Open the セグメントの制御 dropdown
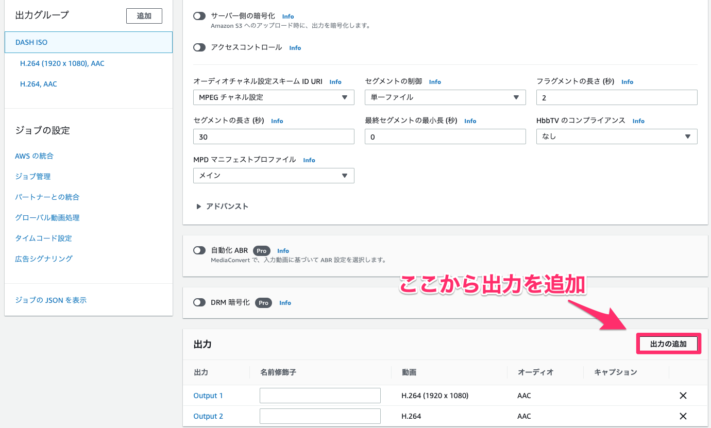The image size is (711, 428). coord(445,97)
